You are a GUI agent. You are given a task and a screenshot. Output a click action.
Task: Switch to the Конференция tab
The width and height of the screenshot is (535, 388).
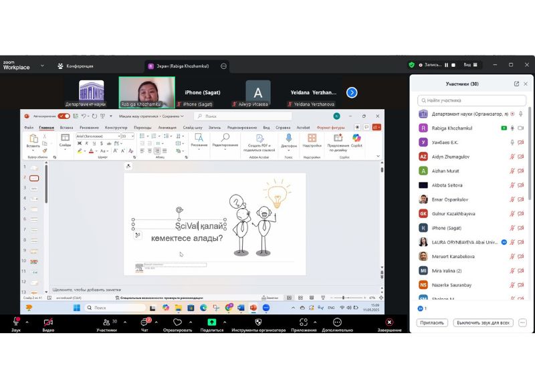[x=76, y=66]
